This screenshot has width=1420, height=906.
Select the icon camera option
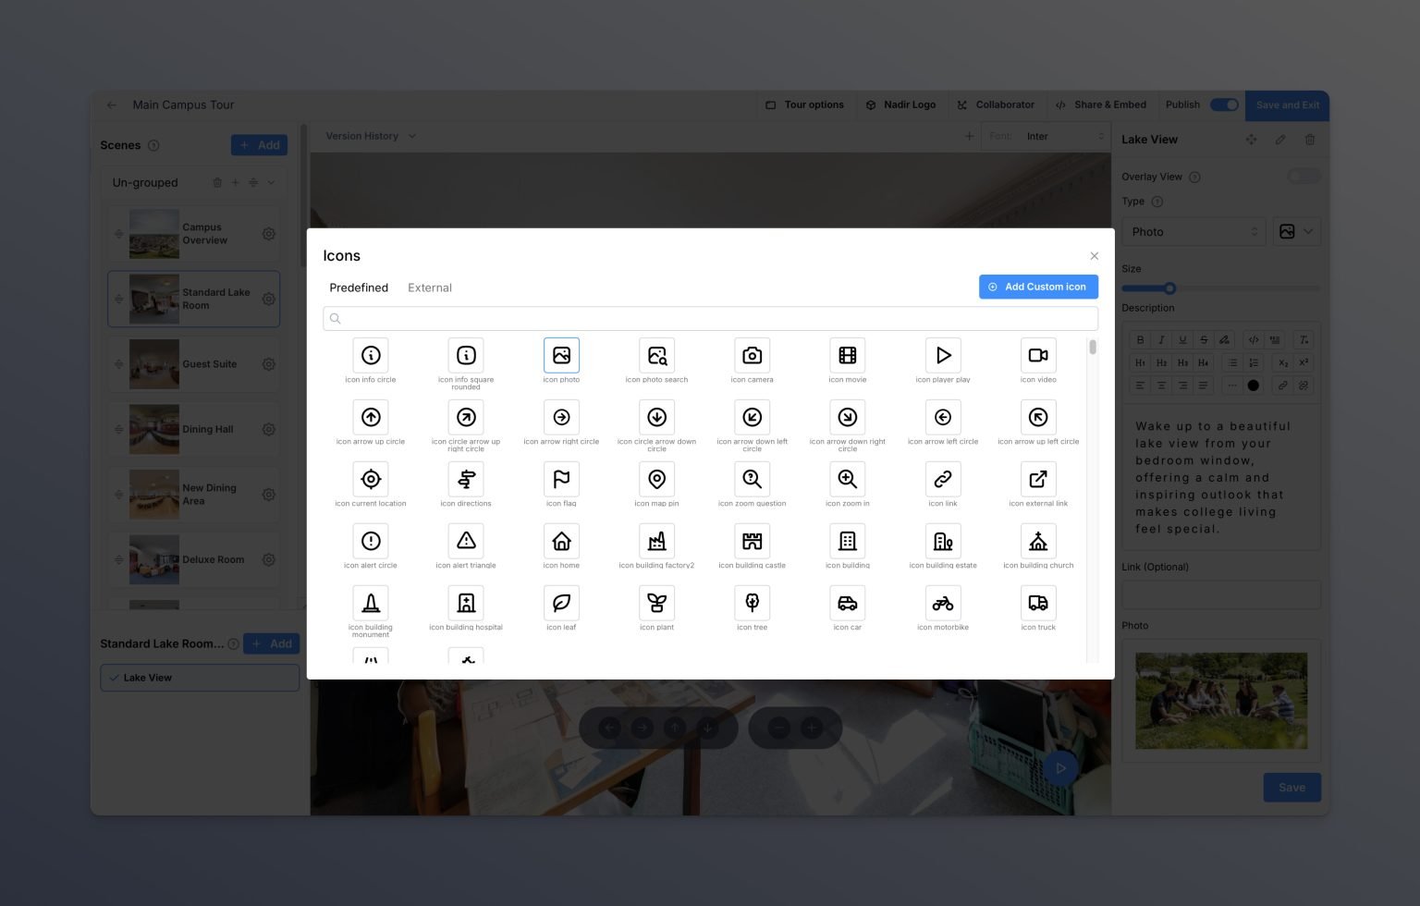[x=752, y=356]
